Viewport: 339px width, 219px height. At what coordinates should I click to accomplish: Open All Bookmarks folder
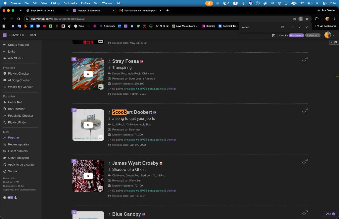[326, 26]
